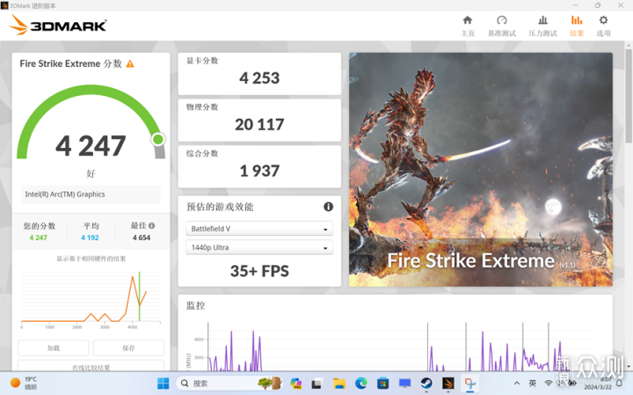Click the 4 247 score gauge knob
633x395 pixels.
(158, 139)
